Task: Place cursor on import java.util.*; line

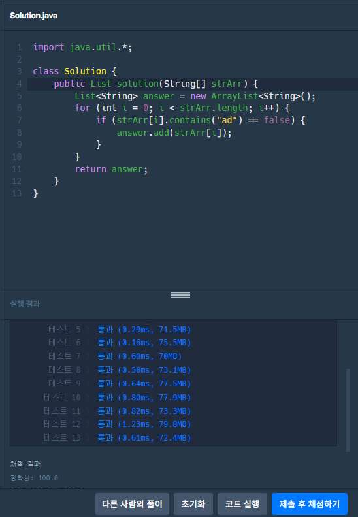Action: click(x=82, y=48)
